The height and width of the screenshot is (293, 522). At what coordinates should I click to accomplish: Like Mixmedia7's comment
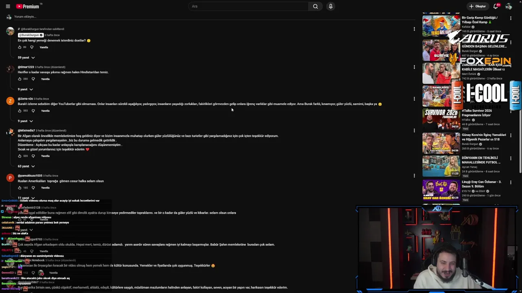point(20,156)
